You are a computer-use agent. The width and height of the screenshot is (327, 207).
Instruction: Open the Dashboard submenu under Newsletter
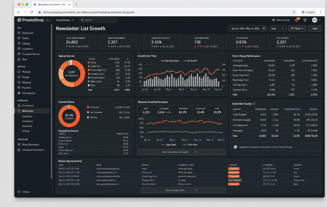click(27, 117)
